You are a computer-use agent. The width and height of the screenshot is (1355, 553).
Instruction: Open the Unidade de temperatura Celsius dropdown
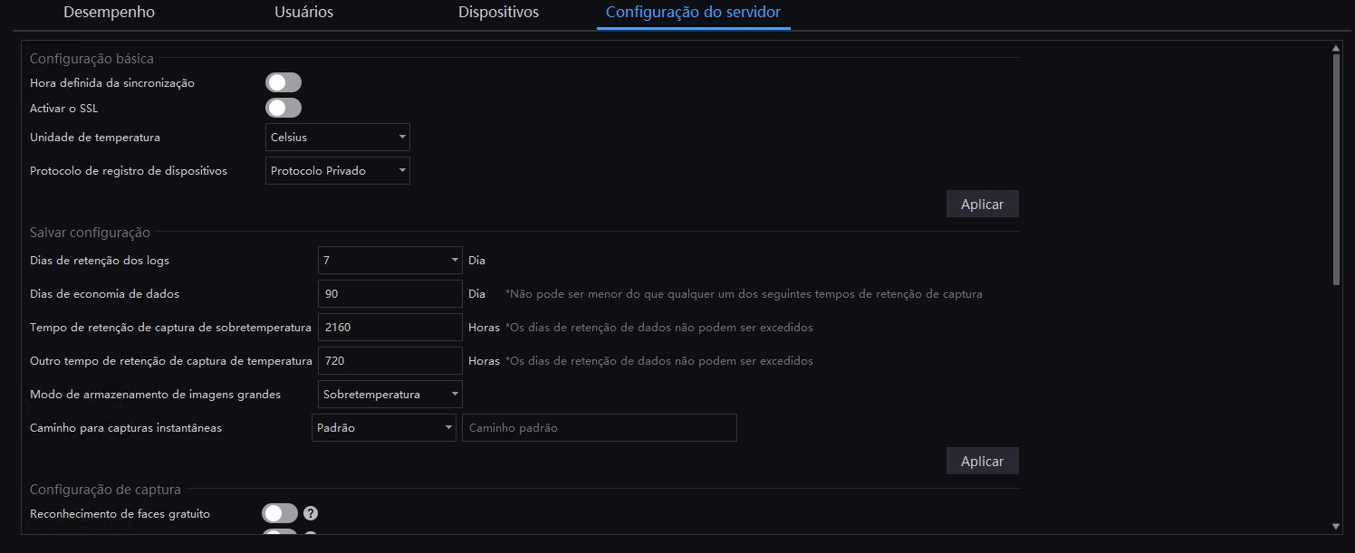pyautogui.click(x=337, y=138)
